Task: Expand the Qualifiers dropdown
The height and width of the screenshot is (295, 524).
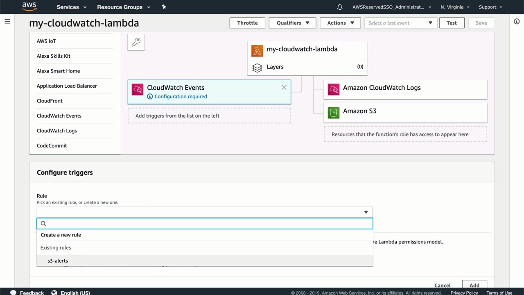Action: pos(293,23)
